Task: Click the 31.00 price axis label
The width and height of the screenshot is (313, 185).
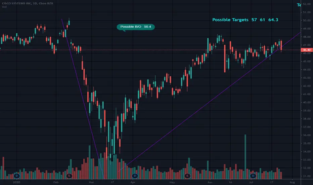Action: [307, 176]
